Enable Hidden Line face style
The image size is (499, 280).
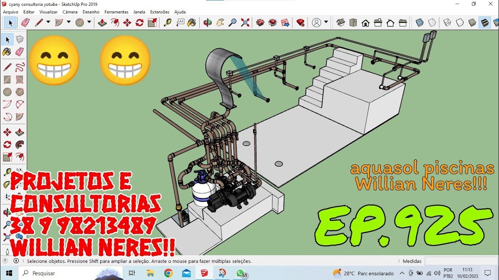coord(460,23)
